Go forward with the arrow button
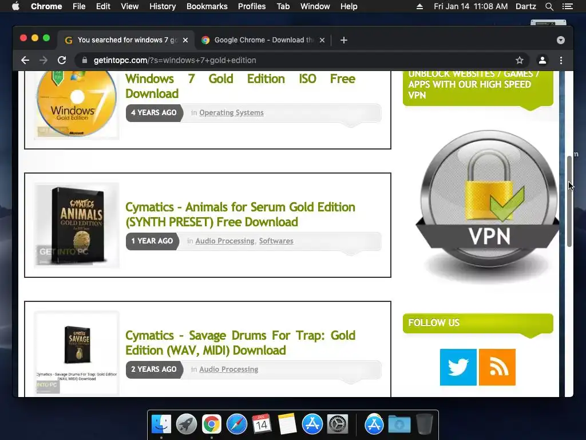The image size is (586, 440). coord(43,60)
